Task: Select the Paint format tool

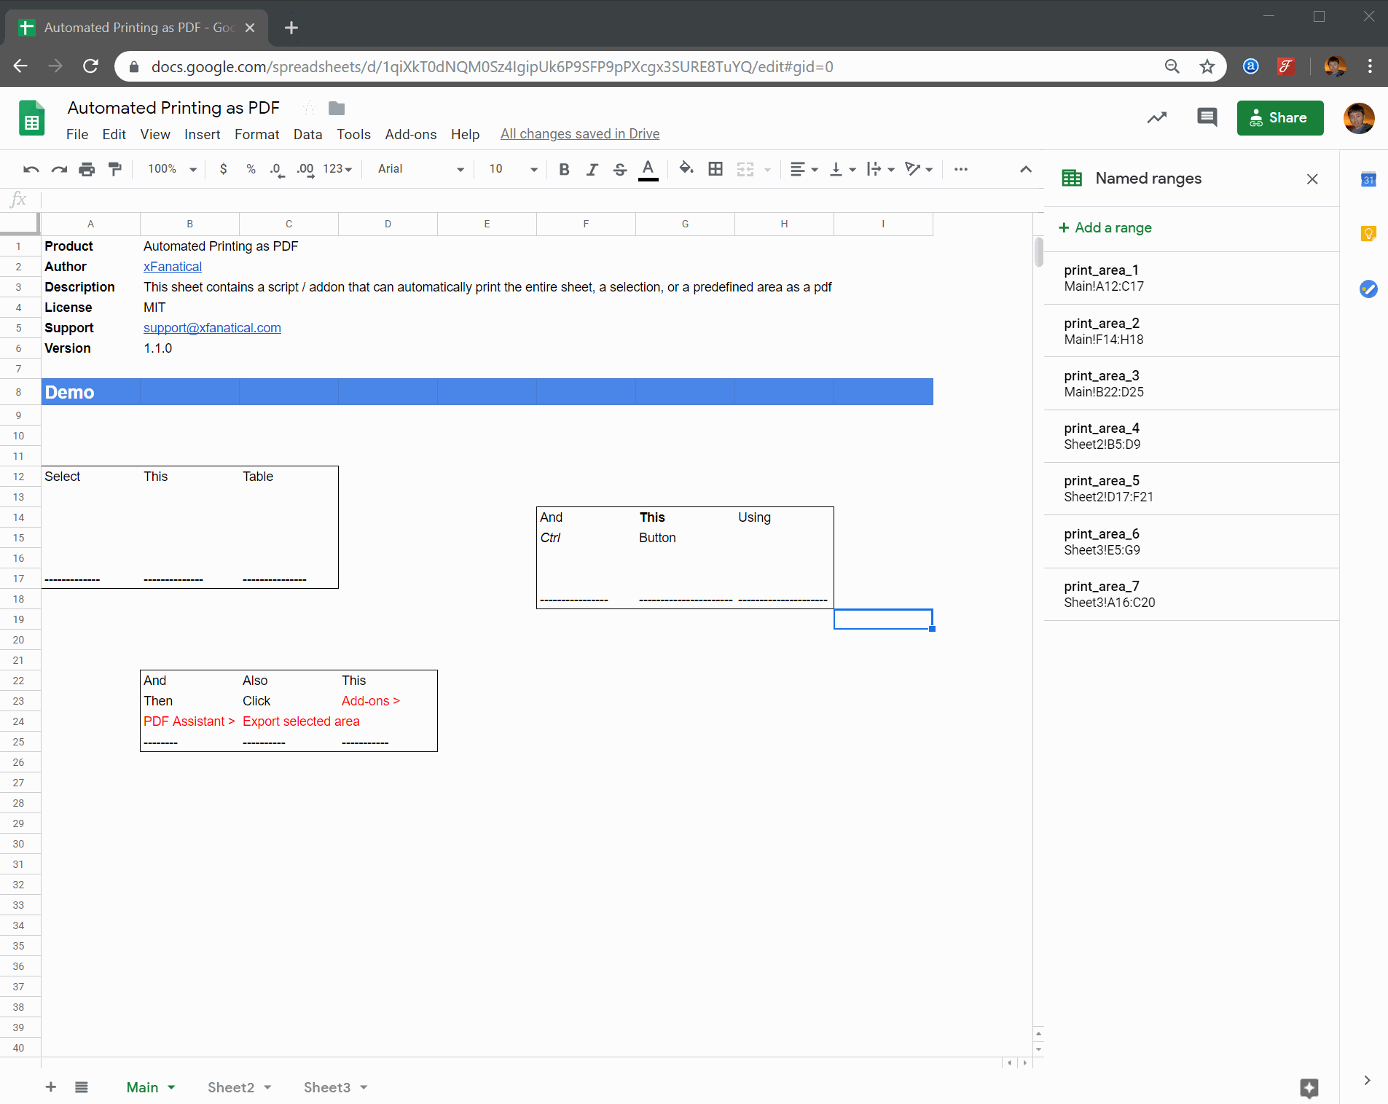Action: point(115,169)
